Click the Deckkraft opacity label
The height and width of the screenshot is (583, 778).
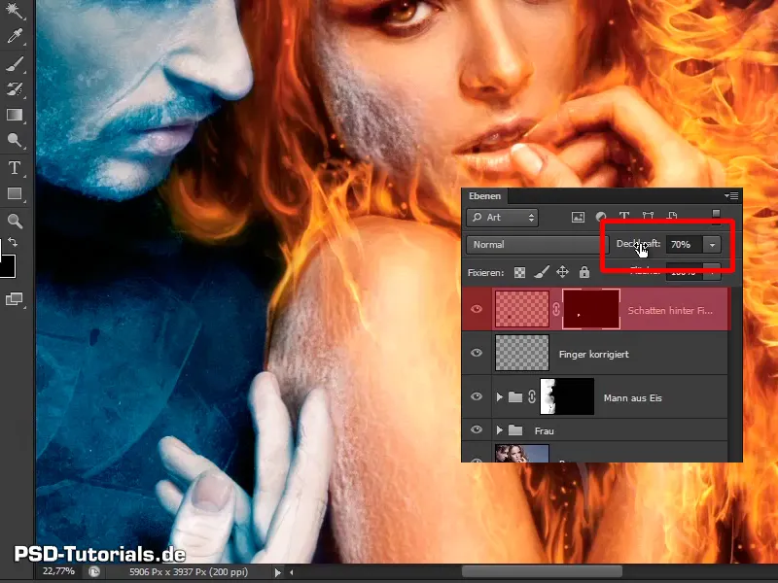point(639,244)
